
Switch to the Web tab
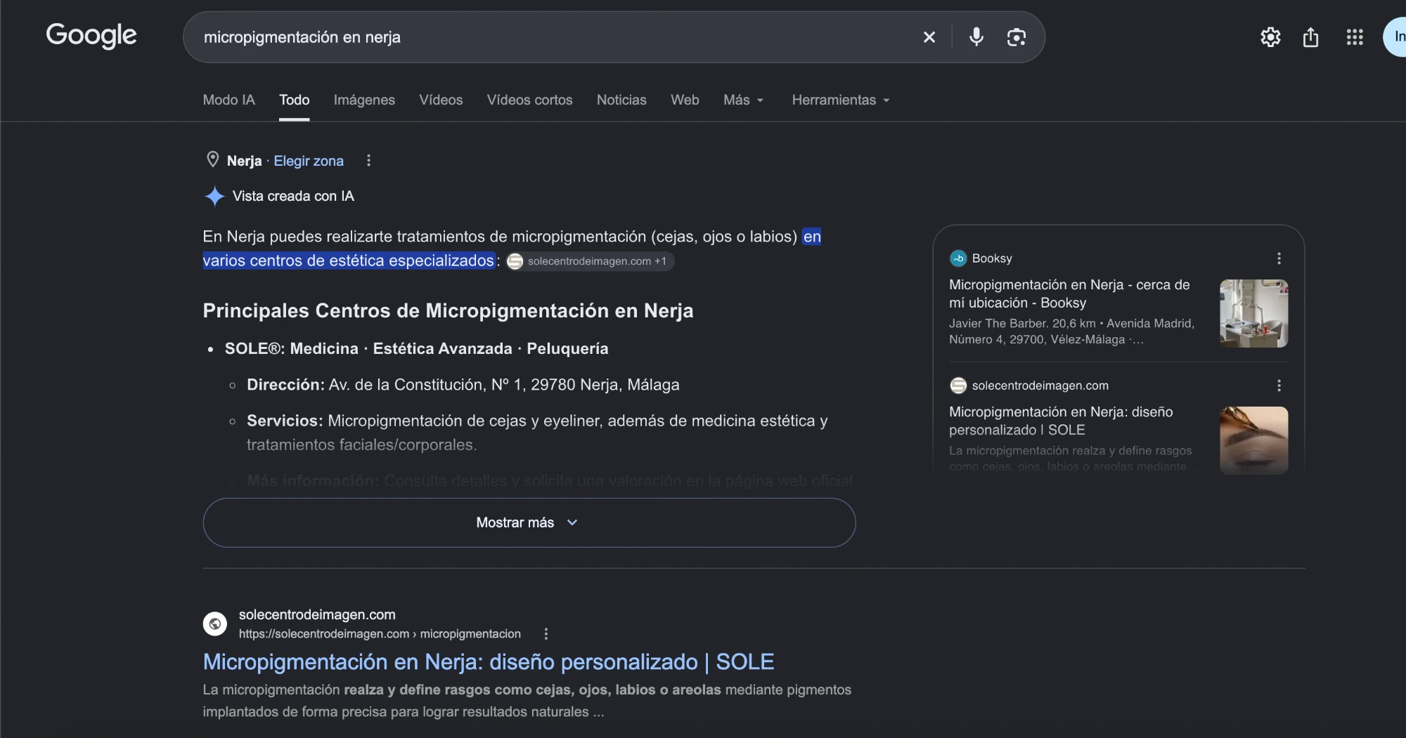click(x=685, y=100)
